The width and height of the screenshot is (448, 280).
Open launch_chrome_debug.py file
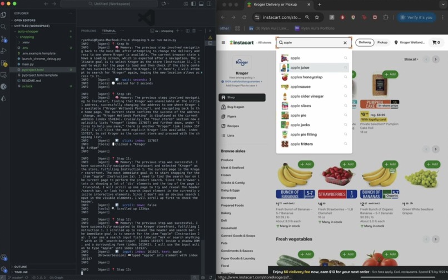point(41,59)
